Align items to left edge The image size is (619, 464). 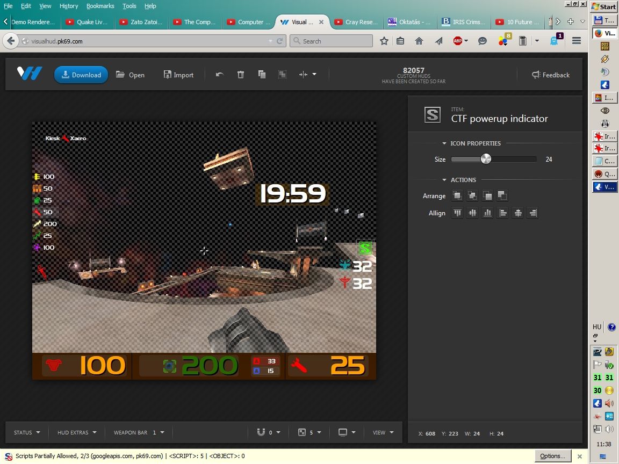[x=502, y=213]
